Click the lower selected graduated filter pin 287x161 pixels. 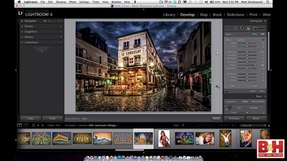[x=217, y=86]
